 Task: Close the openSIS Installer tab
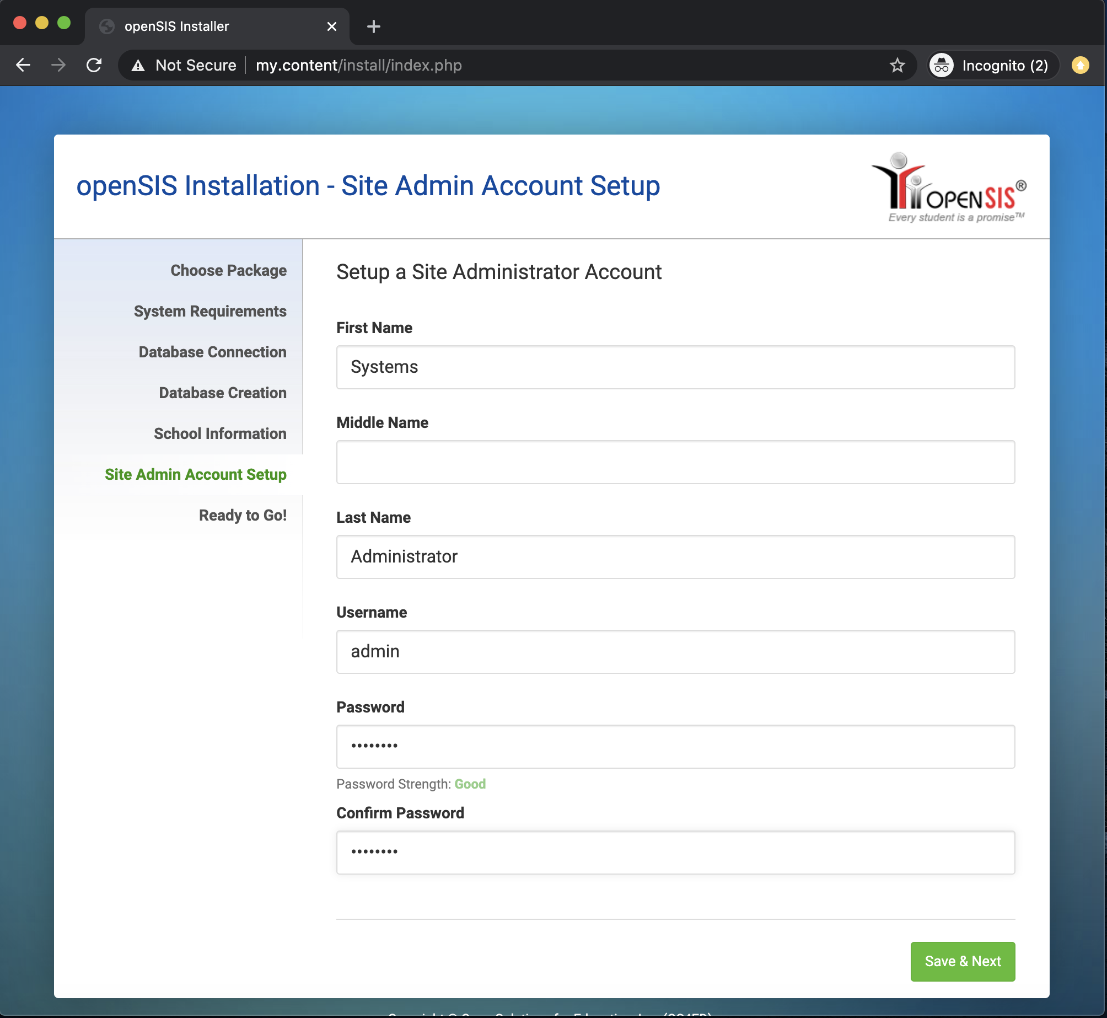coord(332,26)
